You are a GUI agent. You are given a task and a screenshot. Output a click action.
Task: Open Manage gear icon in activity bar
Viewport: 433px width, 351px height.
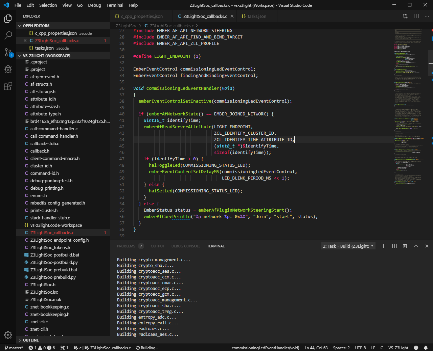8,335
